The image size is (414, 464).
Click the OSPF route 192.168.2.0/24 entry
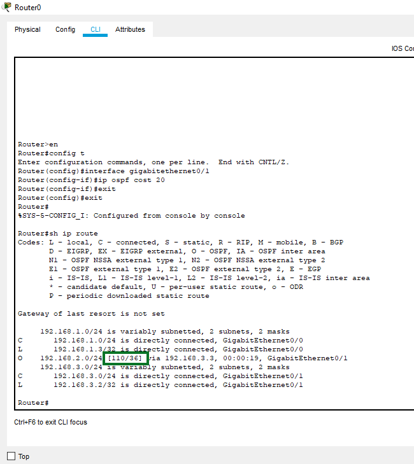183,358
